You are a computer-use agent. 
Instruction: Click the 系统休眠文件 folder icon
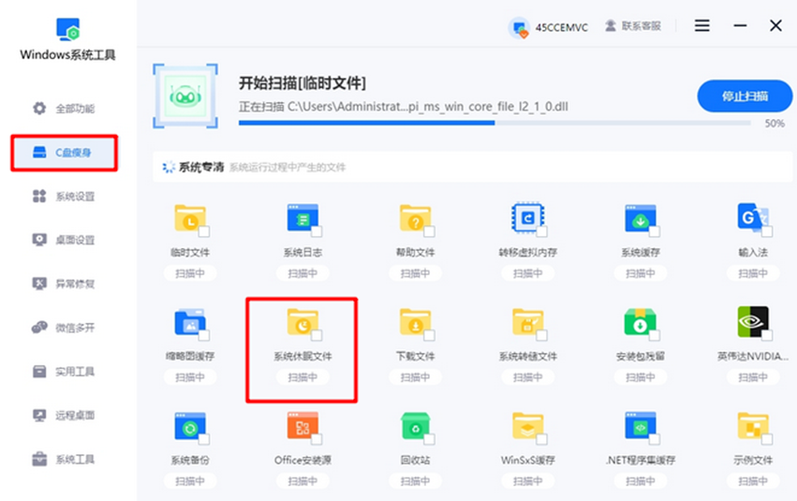pyautogui.click(x=303, y=322)
